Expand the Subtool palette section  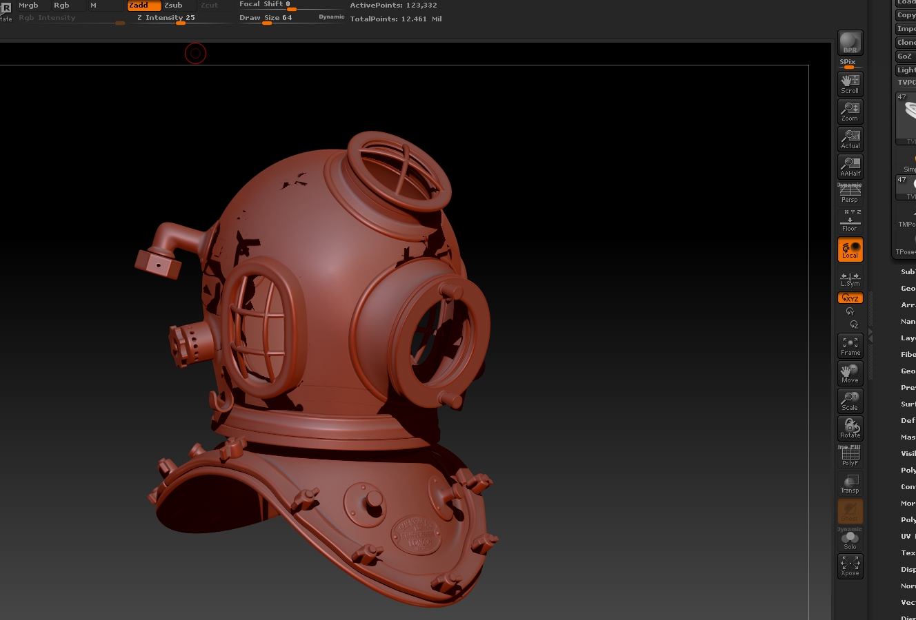[x=908, y=272]
